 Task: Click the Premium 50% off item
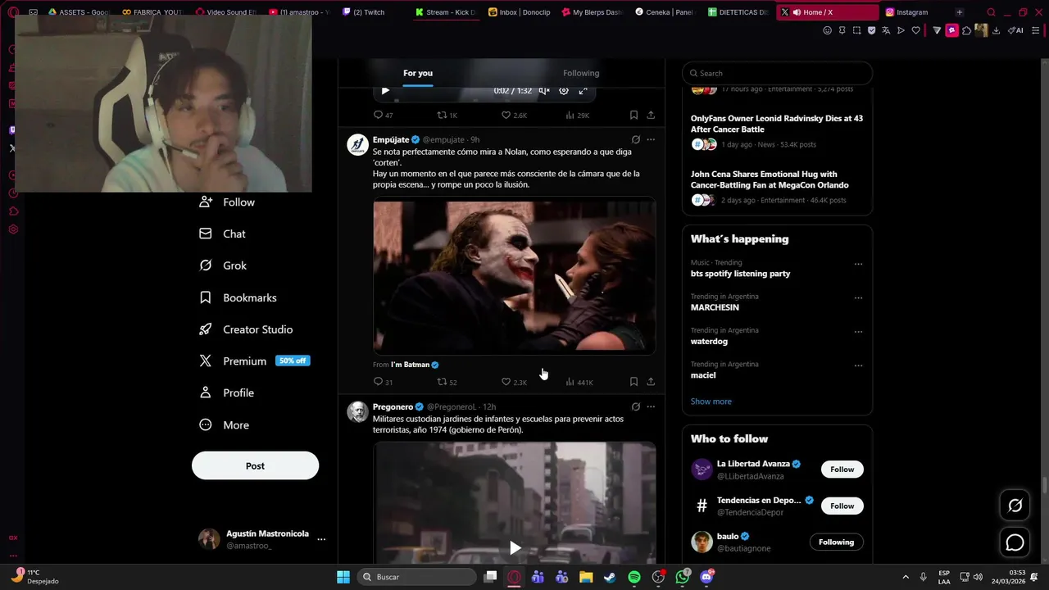click(x=254, y=361)
